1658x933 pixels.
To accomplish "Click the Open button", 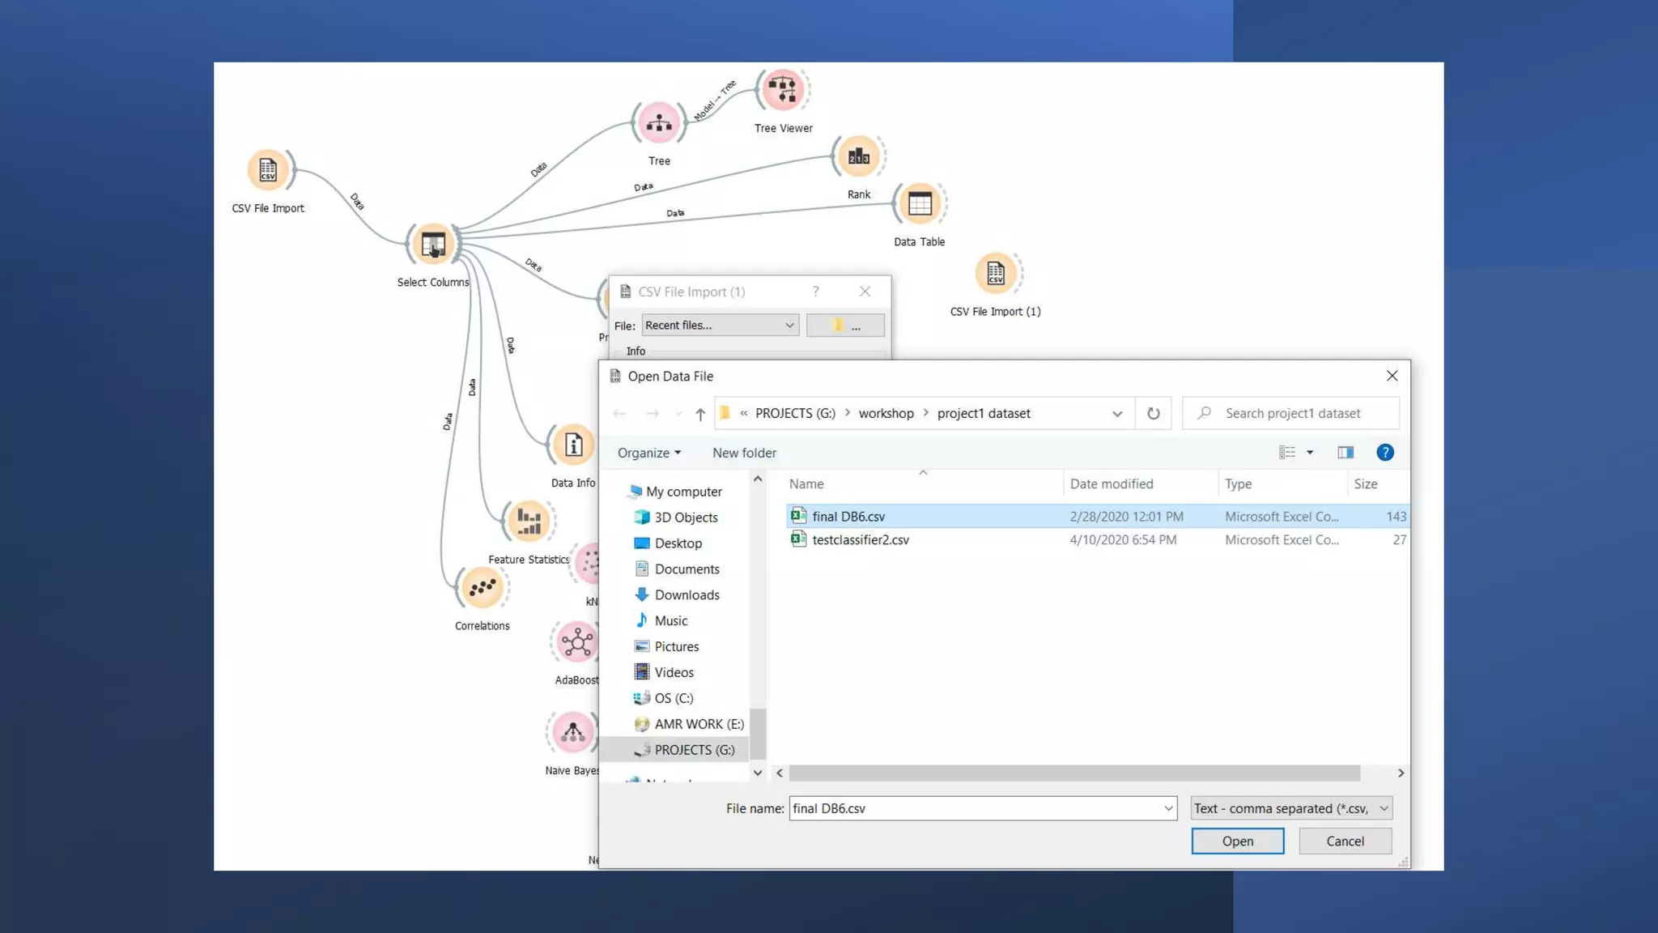I will [x=1236, y=841].
